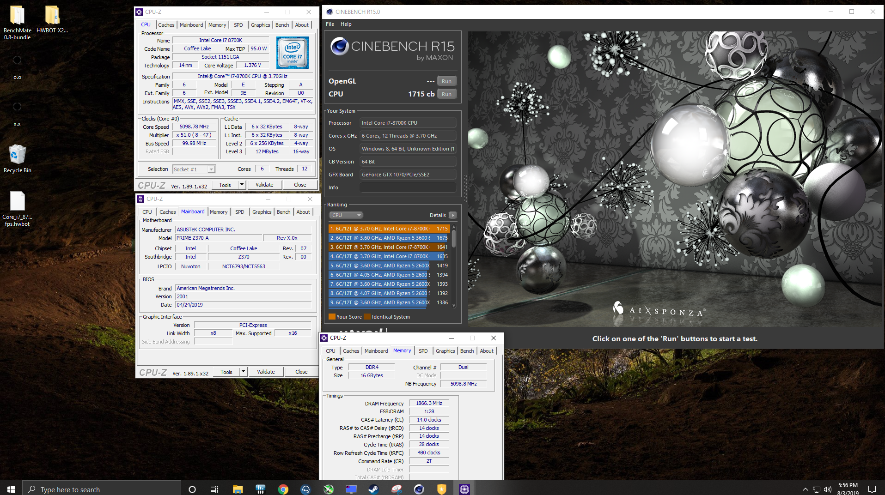
Task: Expand Tools dropdown arrow in top CPU-Z
Action: [241, 185]
